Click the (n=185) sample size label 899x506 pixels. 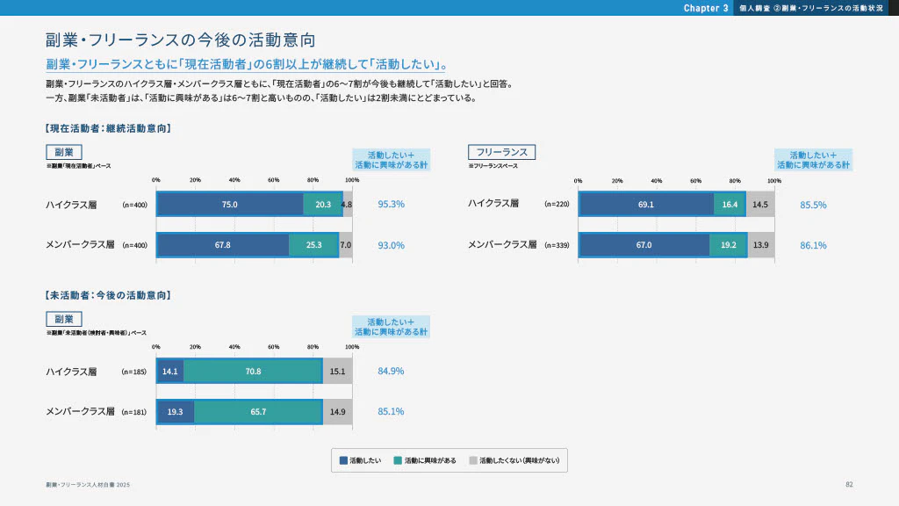[x=134, y=372]
